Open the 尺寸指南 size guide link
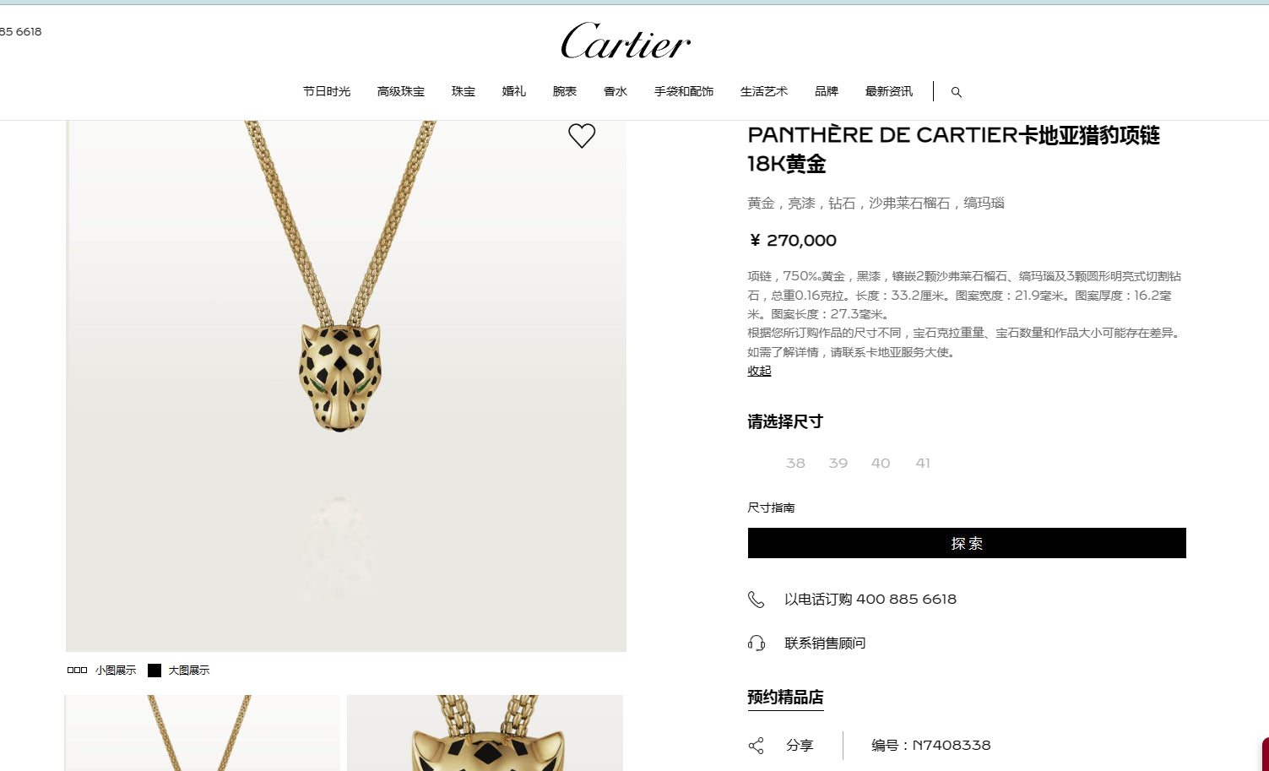Screen dimensions: 1269x771 (x=771, y=508)
